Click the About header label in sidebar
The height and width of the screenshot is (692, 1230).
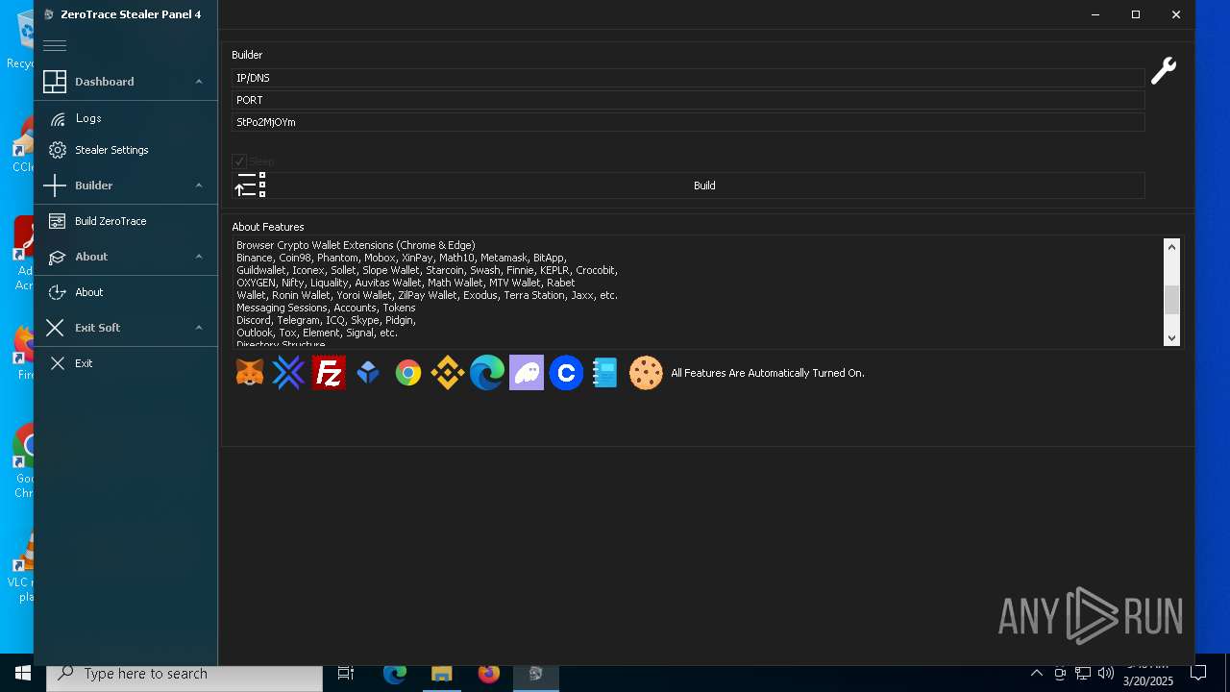[x=91, y=257]
